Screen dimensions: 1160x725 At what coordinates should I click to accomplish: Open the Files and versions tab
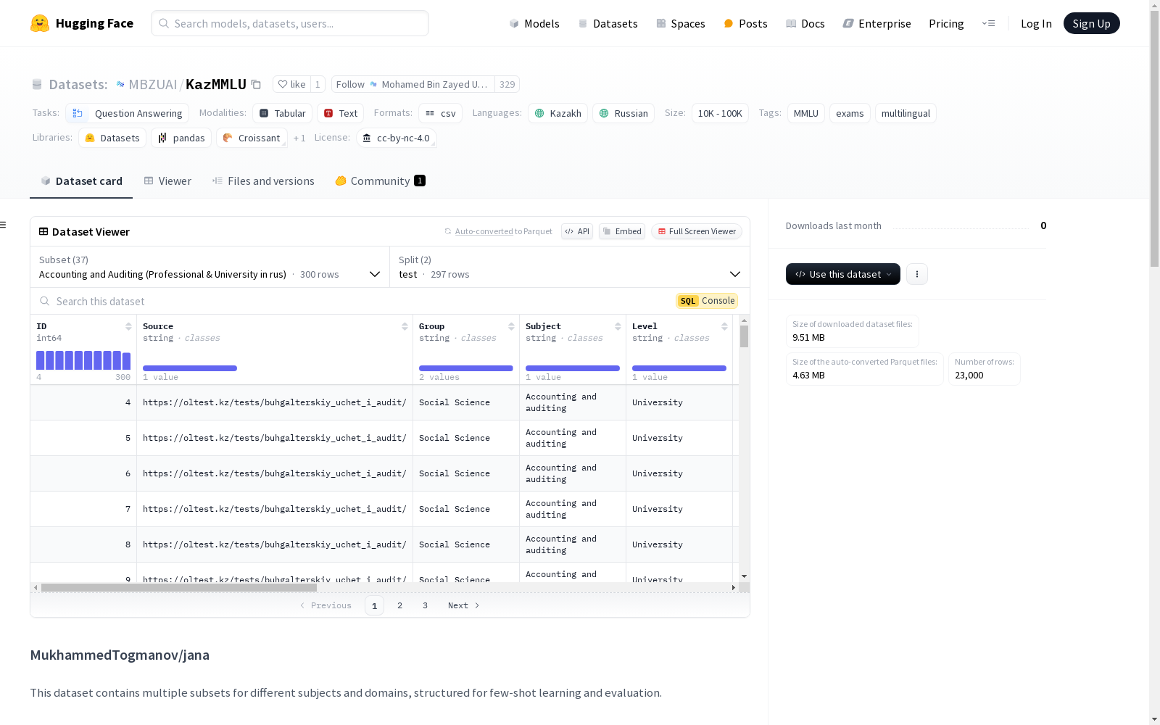pos(263,181)
